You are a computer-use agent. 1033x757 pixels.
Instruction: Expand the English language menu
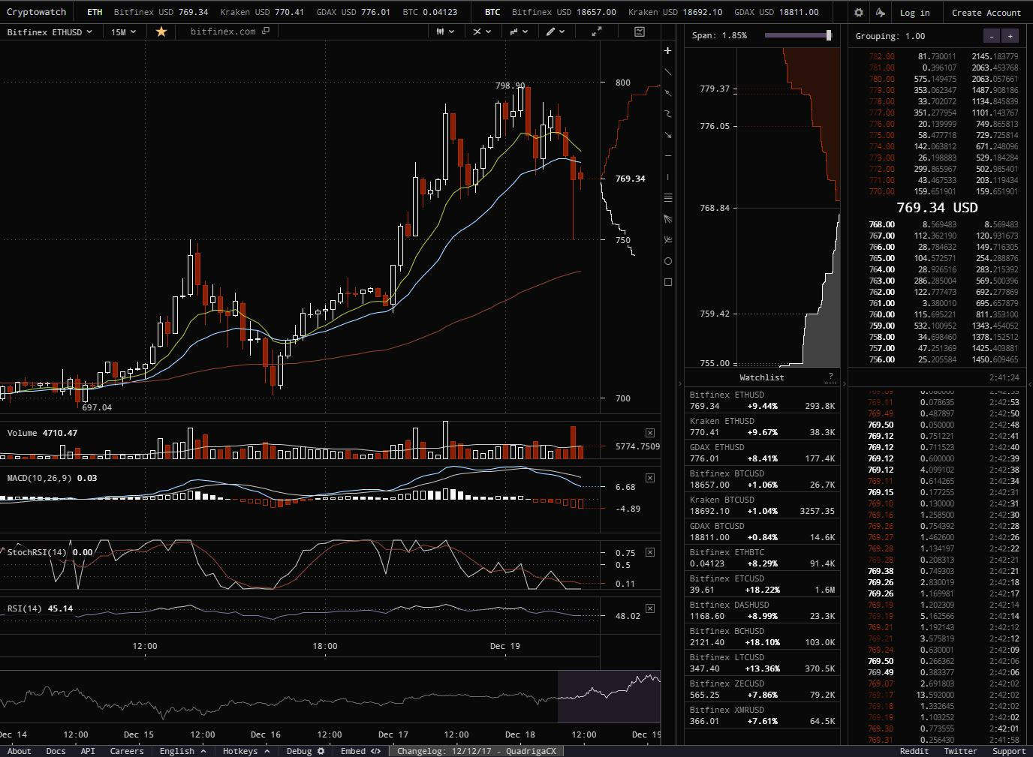182,751
